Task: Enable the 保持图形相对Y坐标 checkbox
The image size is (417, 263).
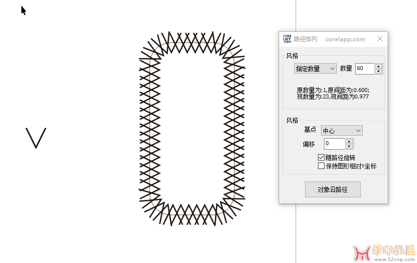Action: click(x=321, y=166)
